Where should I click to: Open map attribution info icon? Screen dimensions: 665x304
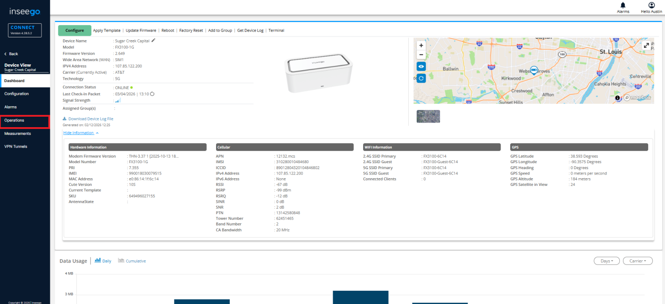tap(617, 98)
